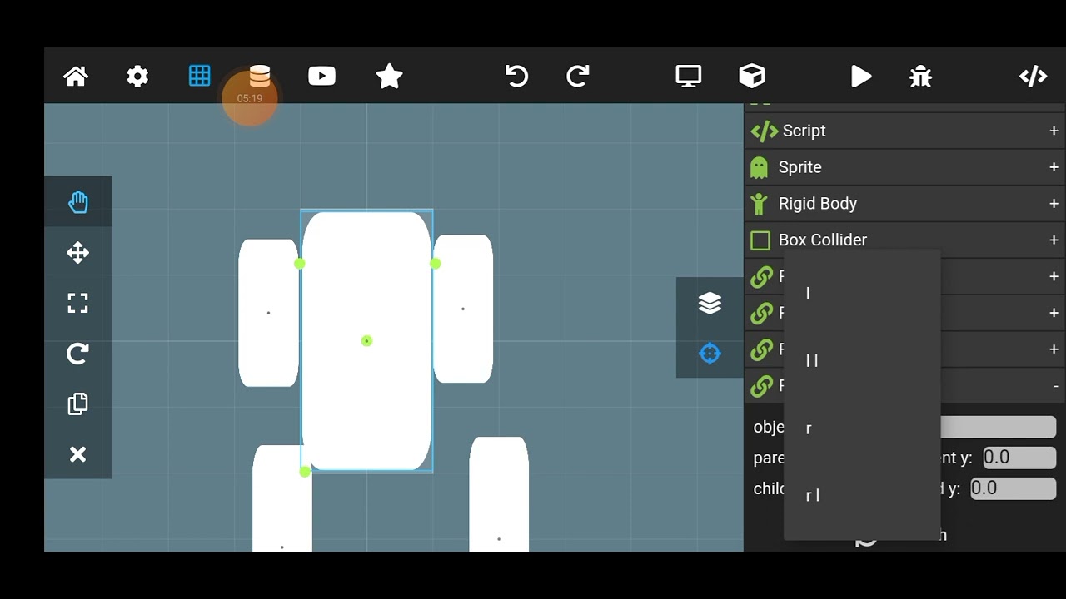This screenshot has height=599, width=1066.
Task: Expand the Sprite component plus
Action: point(1054,167)
